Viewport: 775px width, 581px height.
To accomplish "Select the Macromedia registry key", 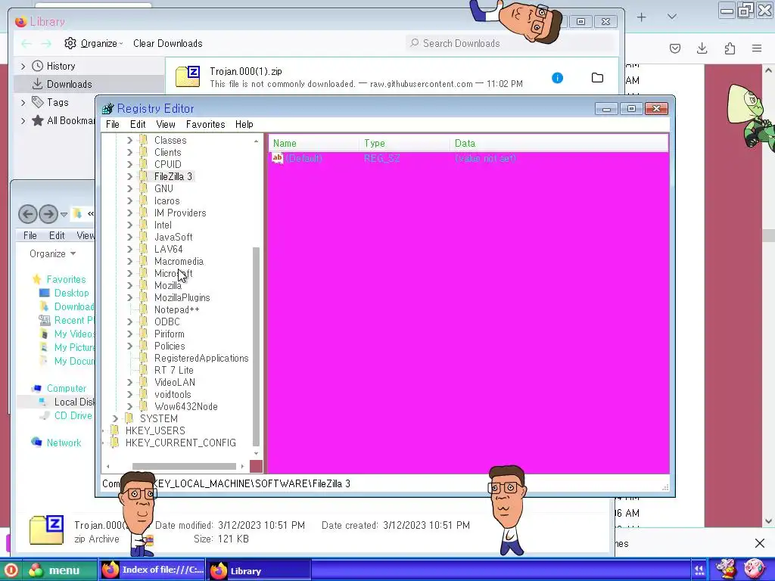I will [x=179, y=261].
